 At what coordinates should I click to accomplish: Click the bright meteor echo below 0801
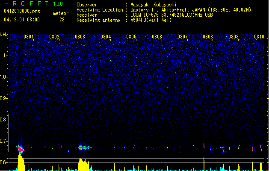point(21,149)
